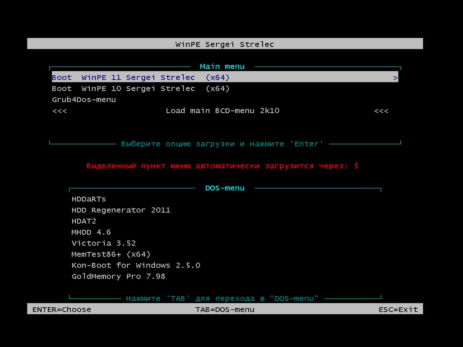
Task: Launch HDDaRTs from DOS-menu
Action: 88,199
